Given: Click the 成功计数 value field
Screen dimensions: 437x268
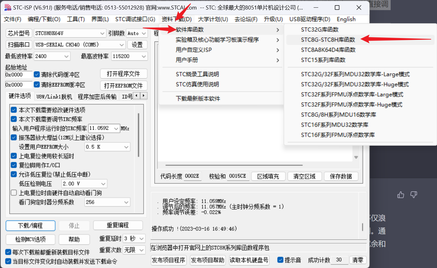Looking at the screenshot, I should tap(340, 260).
